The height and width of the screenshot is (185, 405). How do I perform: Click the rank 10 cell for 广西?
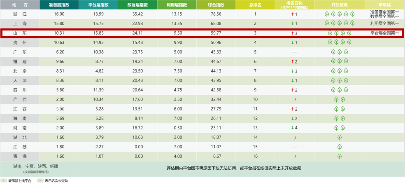pos(255,100)
